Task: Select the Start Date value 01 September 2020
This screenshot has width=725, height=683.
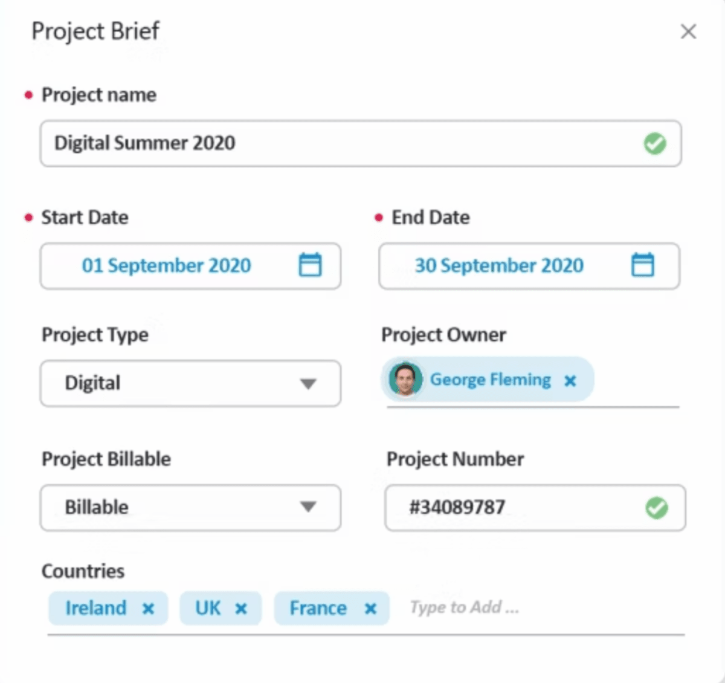Action: click(166, 265)
